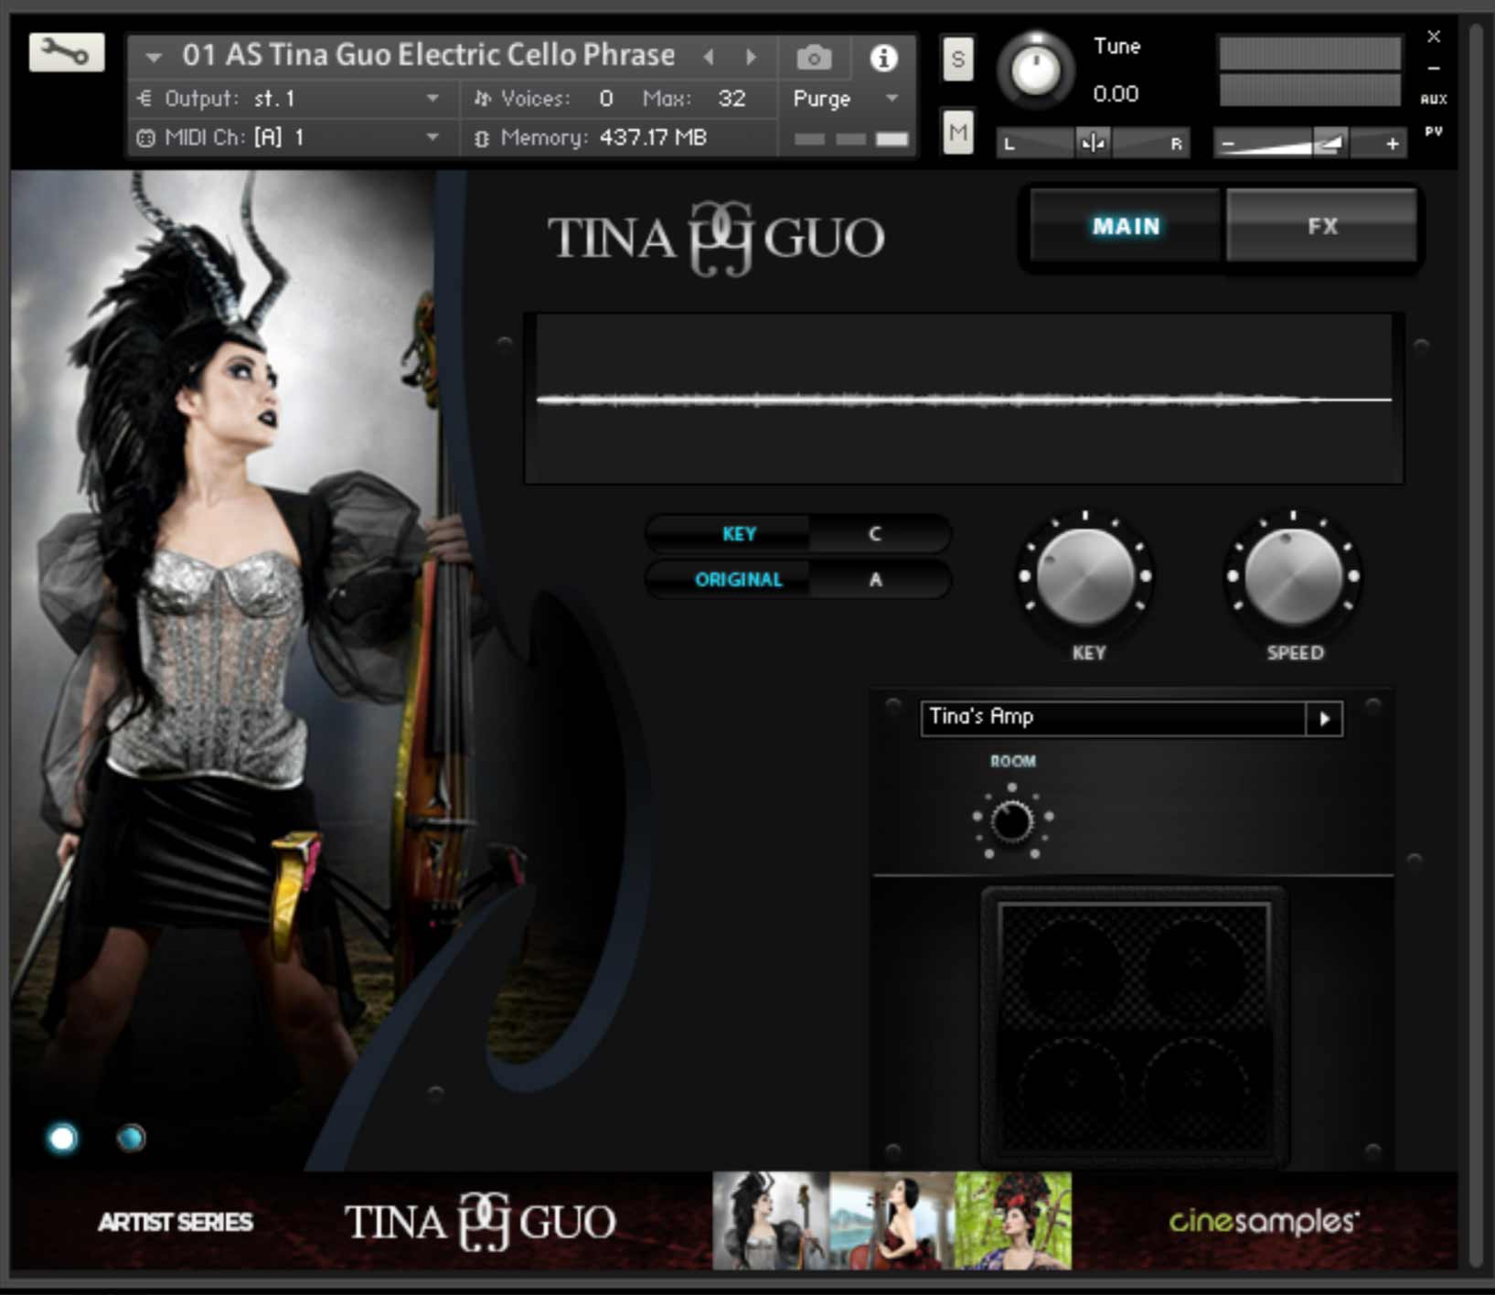Image resolution: width=1495 pixels, height=1295 pixels.
Task: Select the first glowing page dot
Action: (x=62, y=1139)
